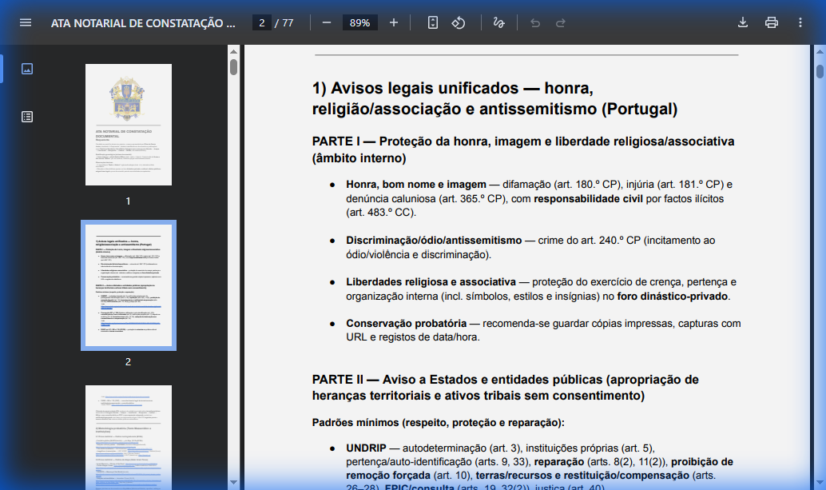The height and width of the screenshot is (490, 826).
Task: Zoom out on the document
Action: point(326,22)
